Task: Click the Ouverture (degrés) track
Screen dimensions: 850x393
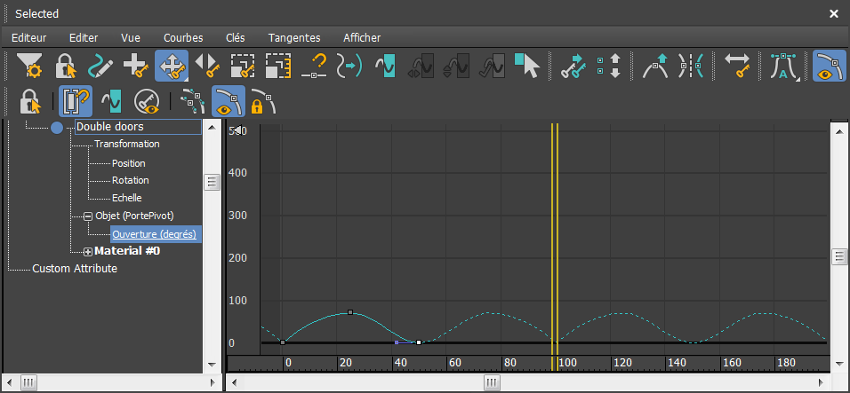Action: pyautogui.click(x=156, y=234)
